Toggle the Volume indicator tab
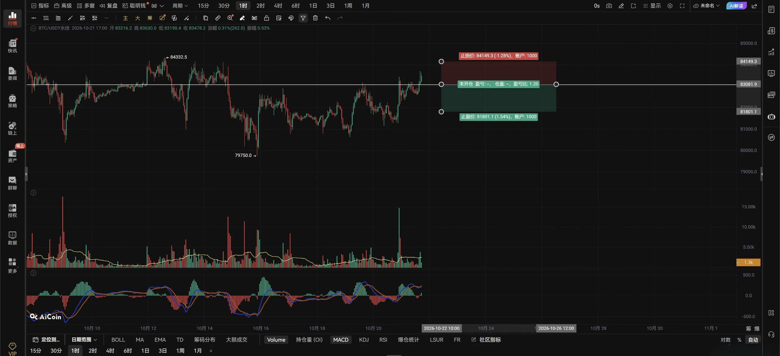This screenshot has height=356, width=780. point(276,340)
